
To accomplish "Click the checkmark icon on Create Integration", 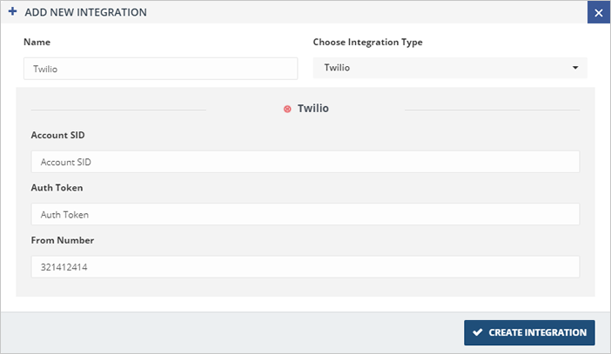I will pos(478,332).
